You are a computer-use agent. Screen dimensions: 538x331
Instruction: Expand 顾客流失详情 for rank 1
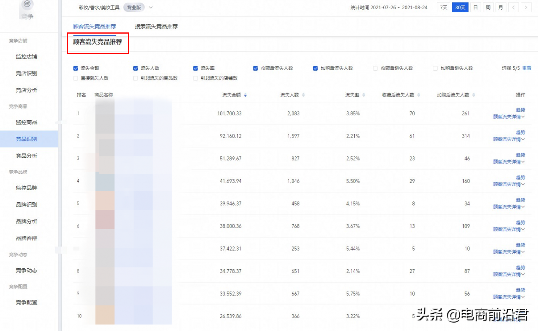[509, 117]
